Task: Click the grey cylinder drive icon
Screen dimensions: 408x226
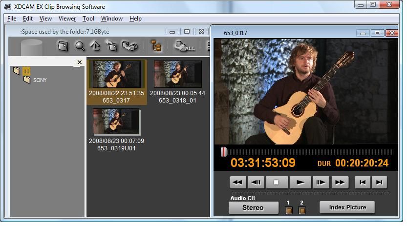Action: pyautogui.click(x=31, y=47)
